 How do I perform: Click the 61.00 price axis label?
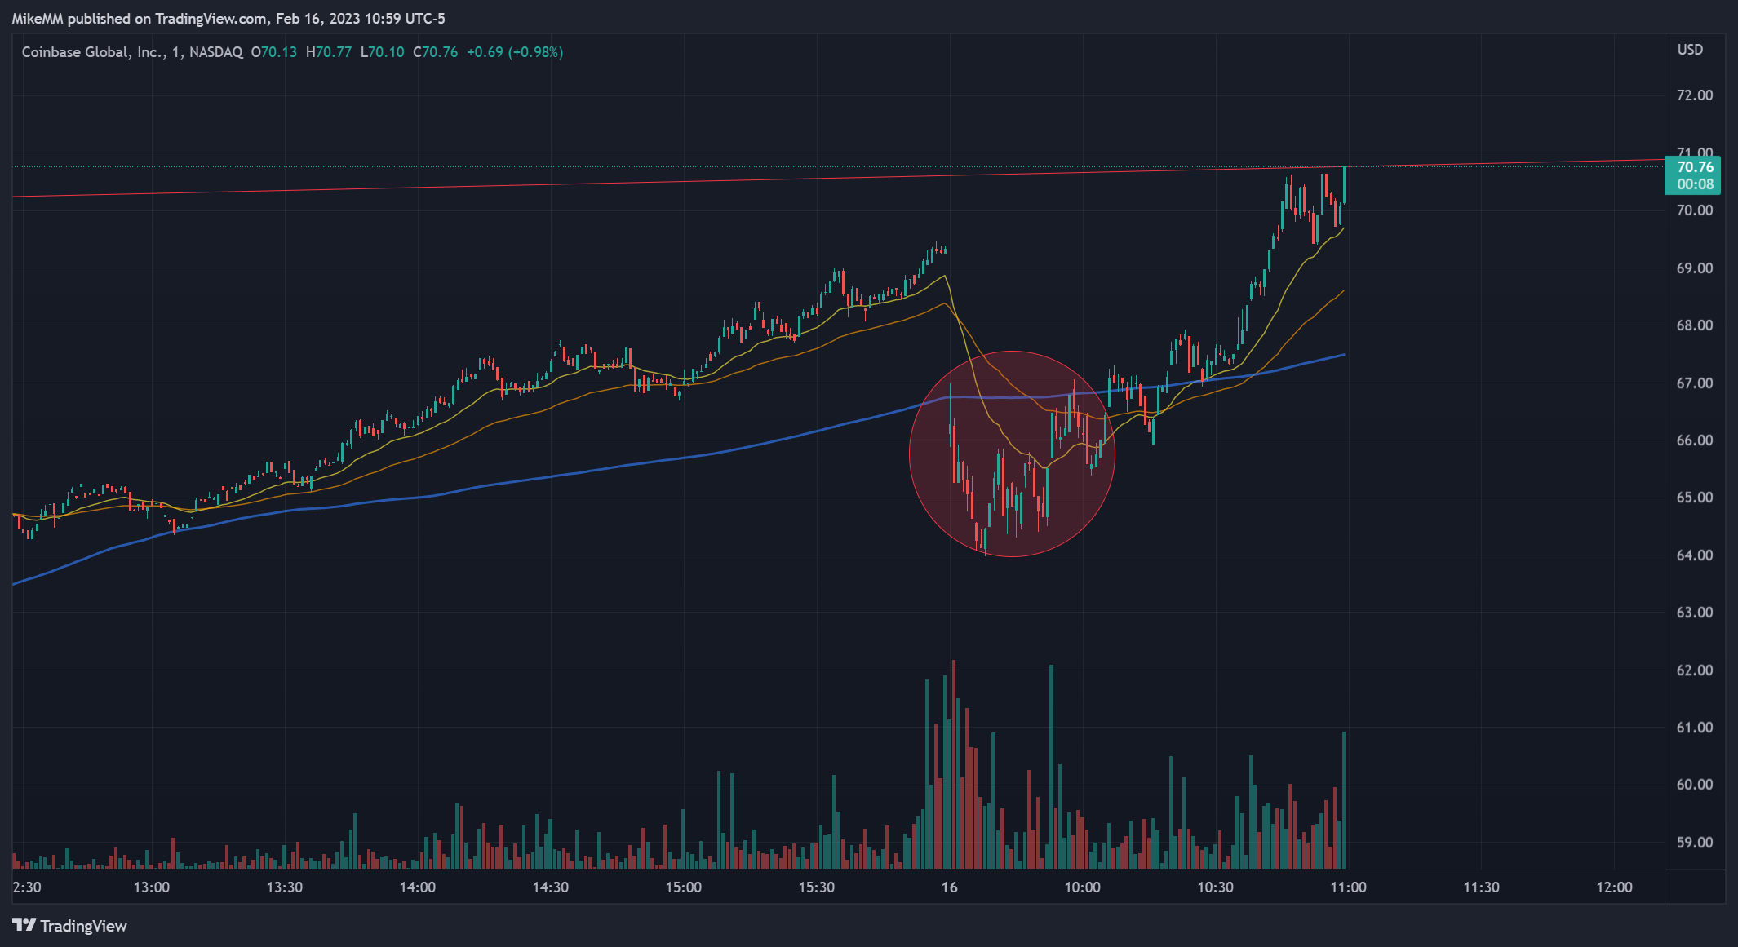pyautogui.click(x=1695, y=728)
